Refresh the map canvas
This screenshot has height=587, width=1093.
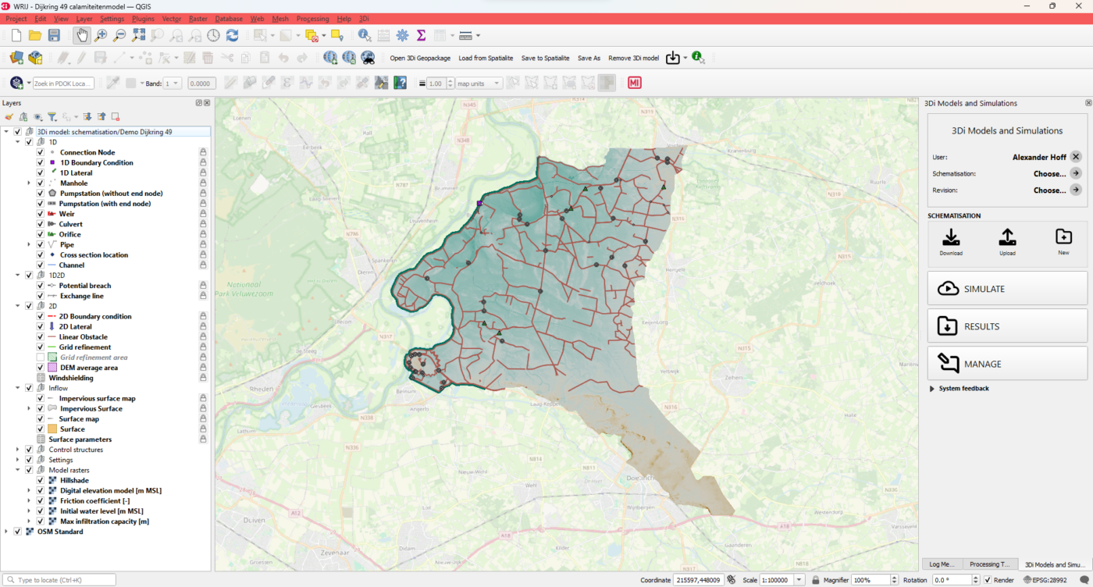point(232,34)
